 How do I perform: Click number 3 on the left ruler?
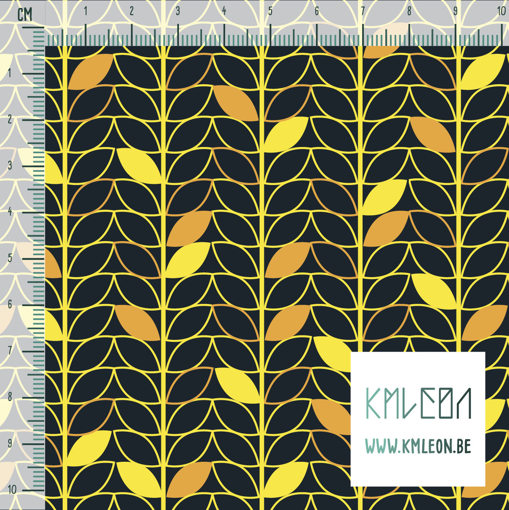[9, 165]
